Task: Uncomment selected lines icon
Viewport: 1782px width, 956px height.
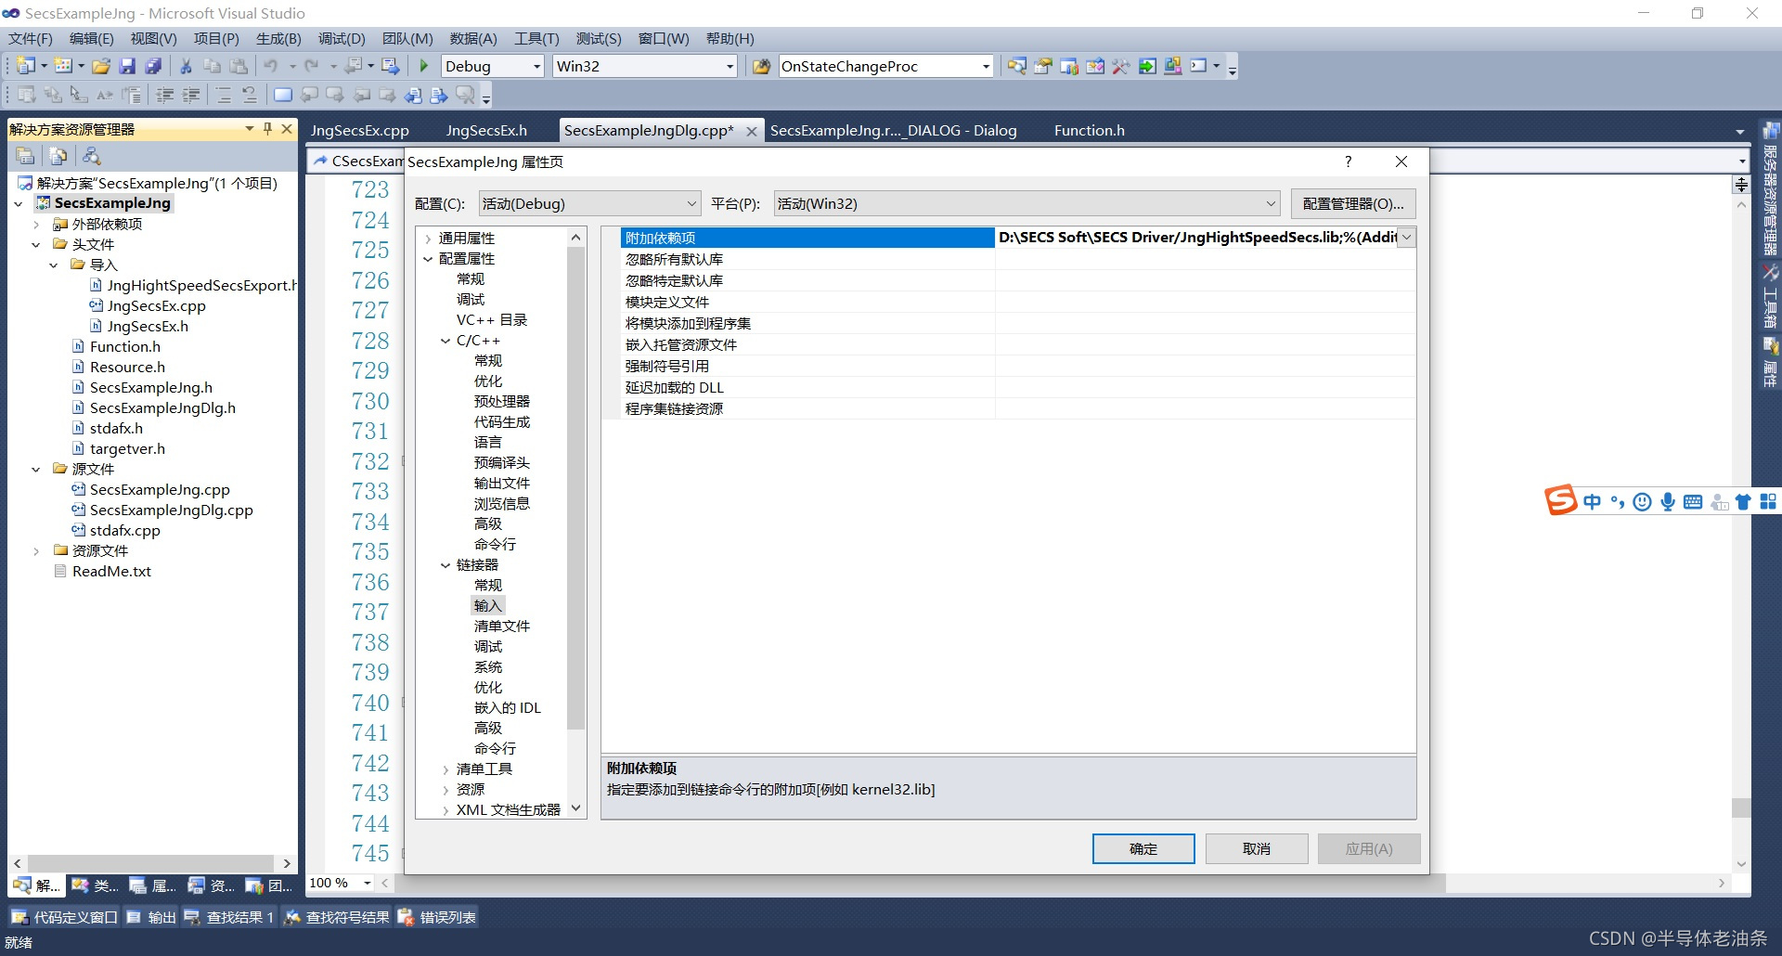Action: coord(250,95)
